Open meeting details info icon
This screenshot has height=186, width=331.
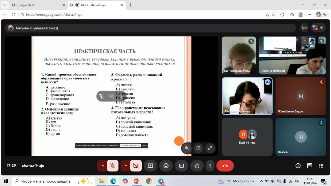[298, 166]
